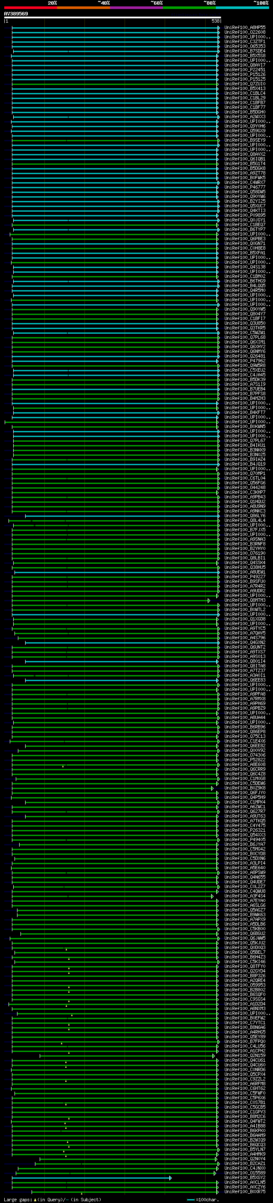Screen dimensions: 273x1203
Task: Click the Large gaps legend text
Action: 53,1200
